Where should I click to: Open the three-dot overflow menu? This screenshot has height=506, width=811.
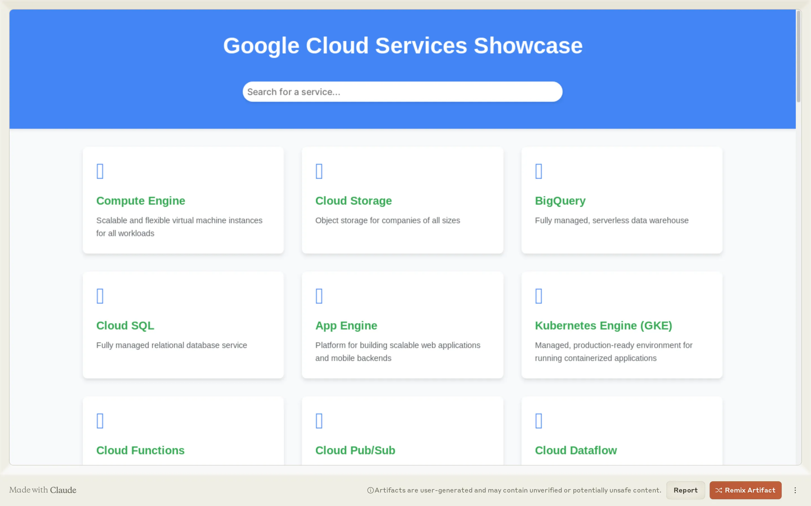(x=795, y=490)
